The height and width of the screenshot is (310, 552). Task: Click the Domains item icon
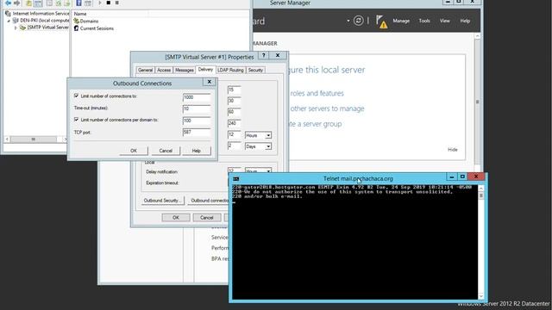[76, 21]
